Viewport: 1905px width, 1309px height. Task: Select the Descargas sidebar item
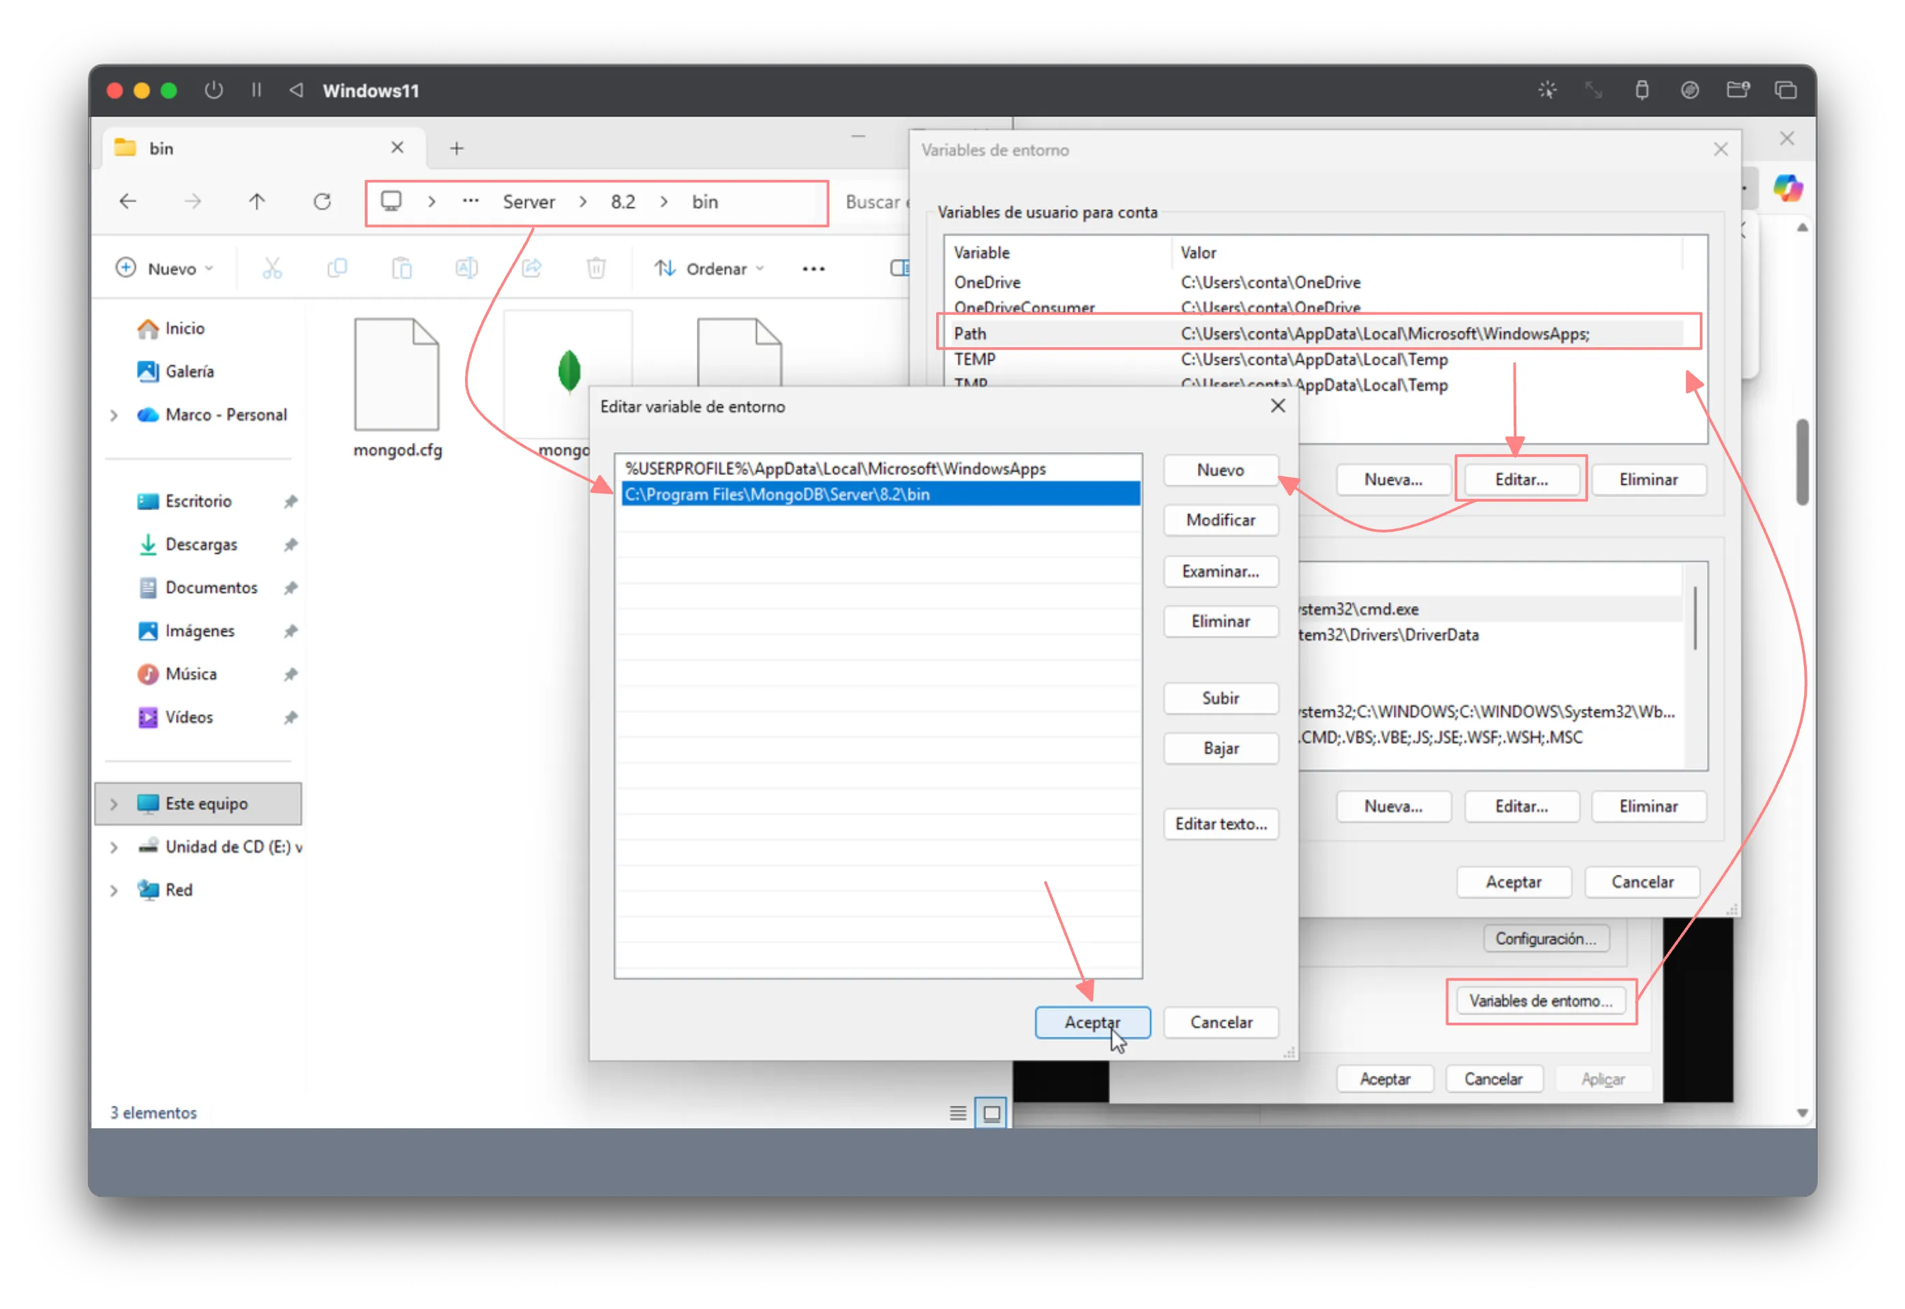(201, 545)
